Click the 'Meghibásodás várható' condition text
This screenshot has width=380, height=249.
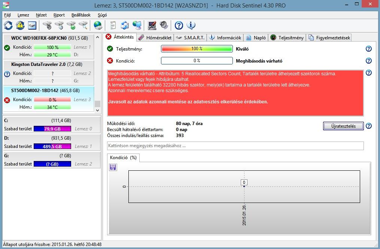point(259,61)
